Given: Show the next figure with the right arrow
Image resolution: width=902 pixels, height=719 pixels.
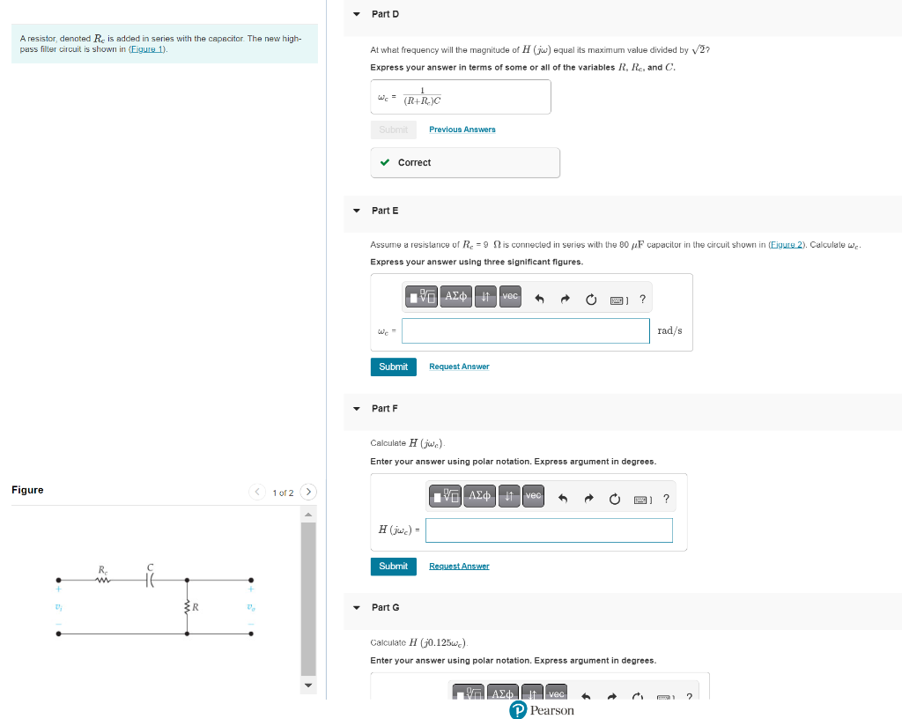Looking at the screenshot, I should [307, 492].
